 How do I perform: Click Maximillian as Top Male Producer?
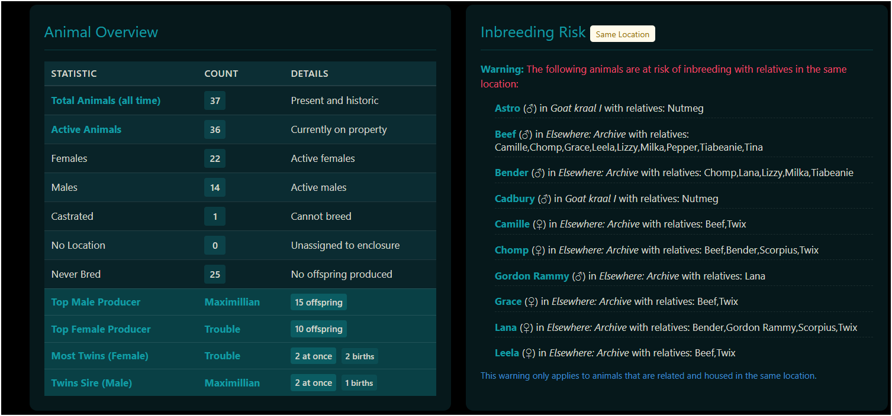tap(232, 303)
